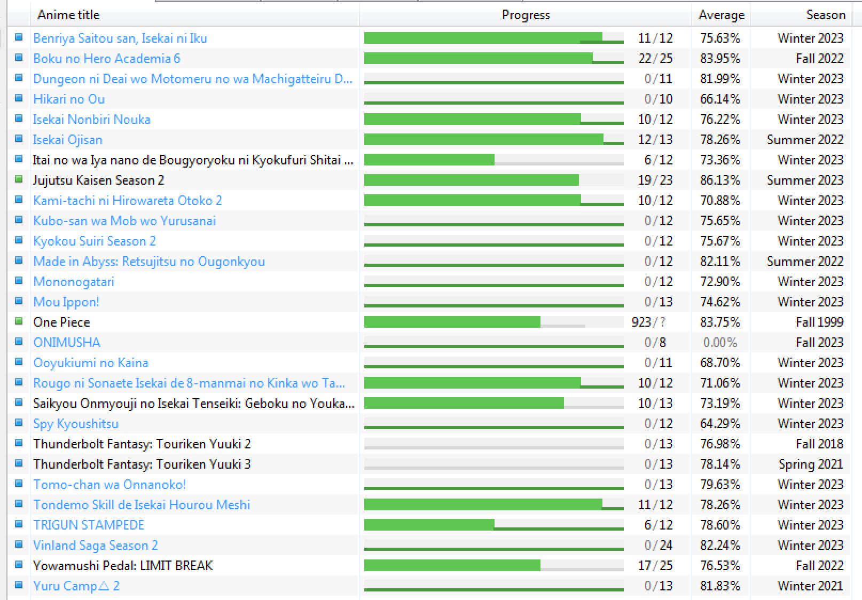Click the Spring 2021 season cell

(x=811, y=464)
